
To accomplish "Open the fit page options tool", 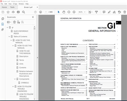I will click(x=90, y=12).
